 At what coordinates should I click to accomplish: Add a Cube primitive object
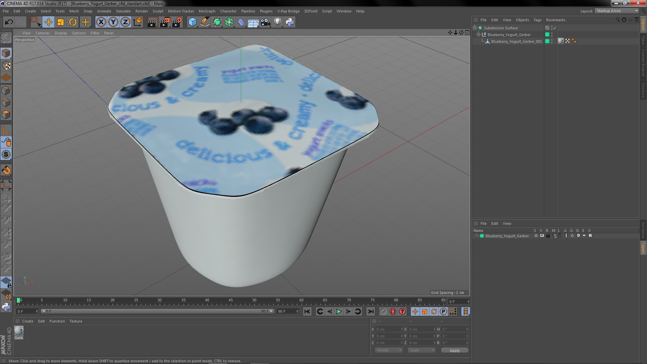[x=192, y=22]
